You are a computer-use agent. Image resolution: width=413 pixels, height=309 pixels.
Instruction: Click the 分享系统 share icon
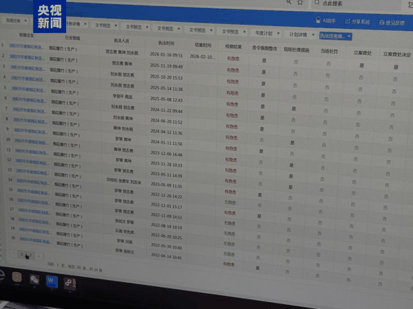[348, 21]
